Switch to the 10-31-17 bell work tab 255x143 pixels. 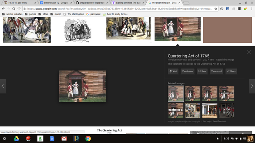click(x=20, y=3)
